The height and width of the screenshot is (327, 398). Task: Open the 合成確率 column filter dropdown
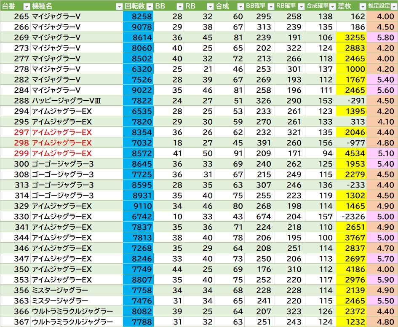click(332, 7)
